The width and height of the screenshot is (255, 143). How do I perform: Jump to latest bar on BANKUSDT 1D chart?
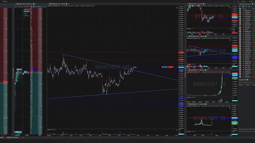[x=230, y=108]
